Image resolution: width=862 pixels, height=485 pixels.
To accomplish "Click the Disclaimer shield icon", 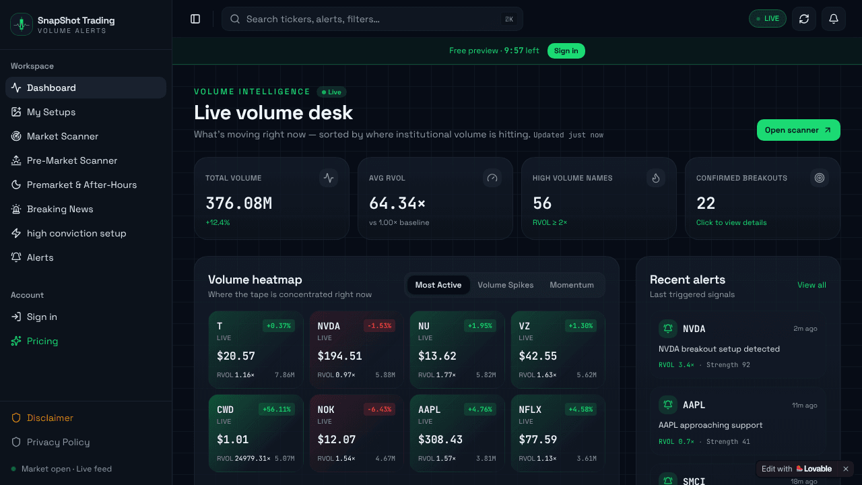I will tap(16, 418).
